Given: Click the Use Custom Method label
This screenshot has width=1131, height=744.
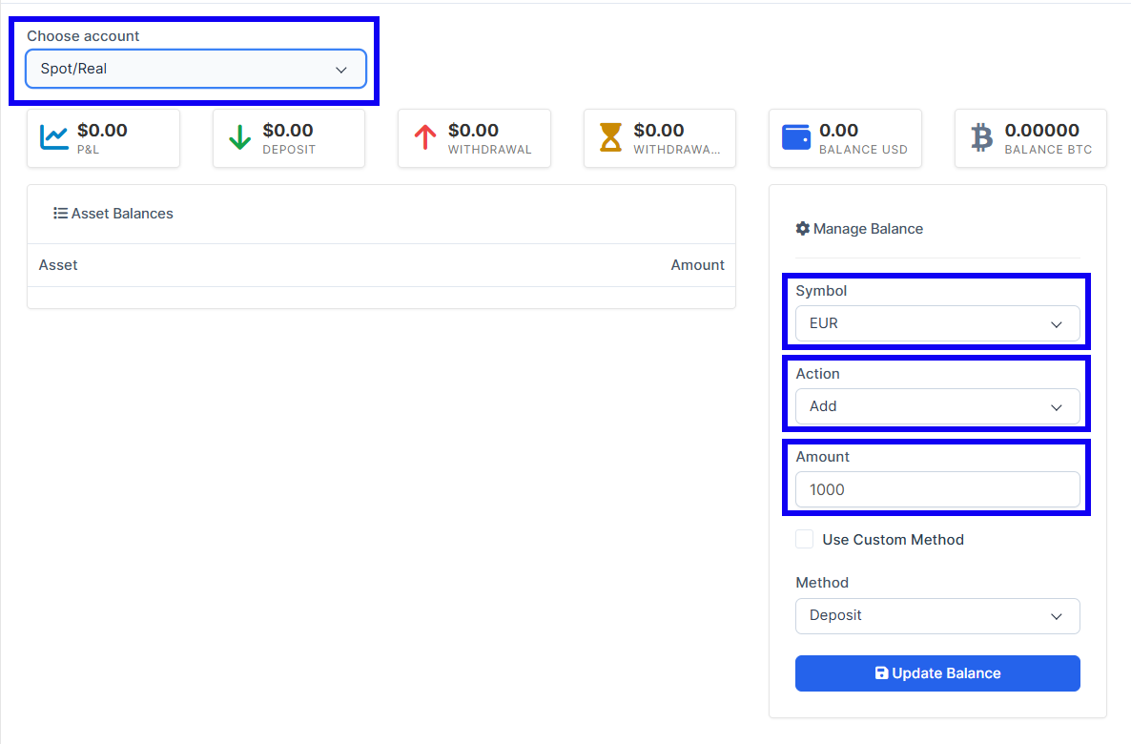Looking at the screenshot, I should click(x=893, y=540).
